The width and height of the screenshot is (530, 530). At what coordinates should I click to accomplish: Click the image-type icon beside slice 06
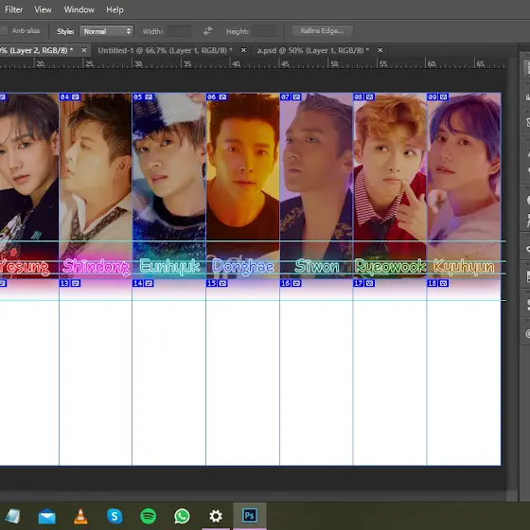click(222, 97)
